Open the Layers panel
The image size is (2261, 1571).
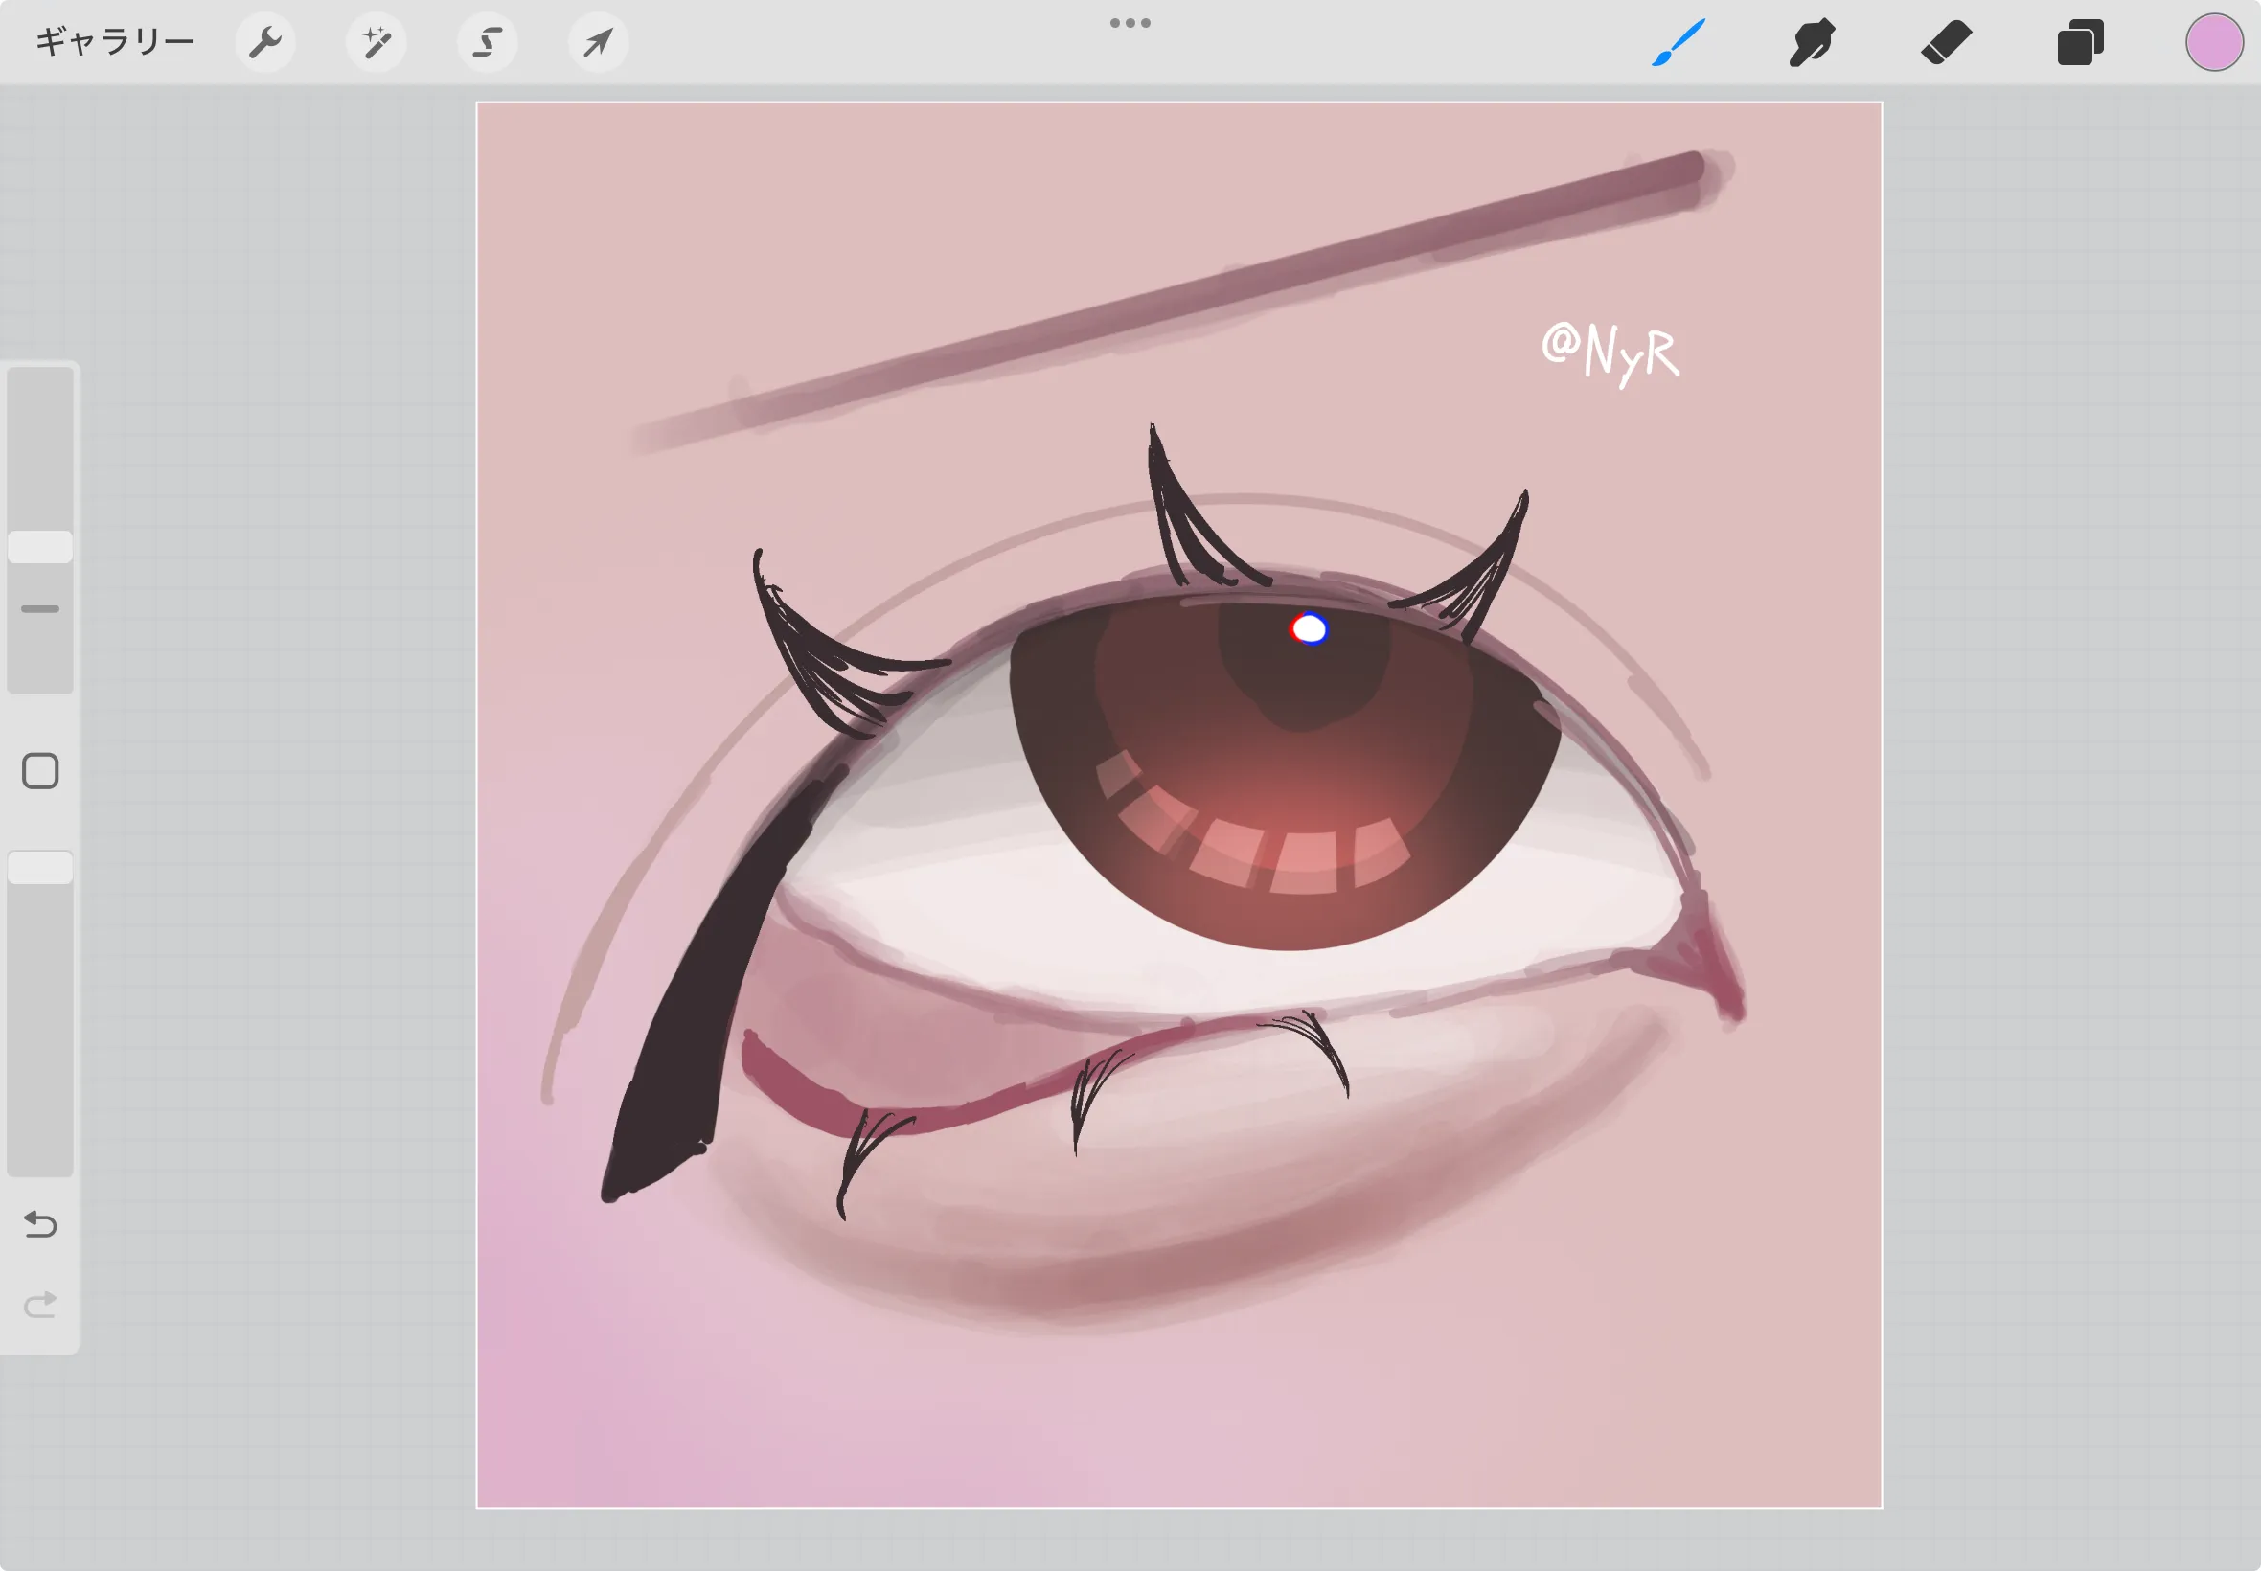[2080, 42]
